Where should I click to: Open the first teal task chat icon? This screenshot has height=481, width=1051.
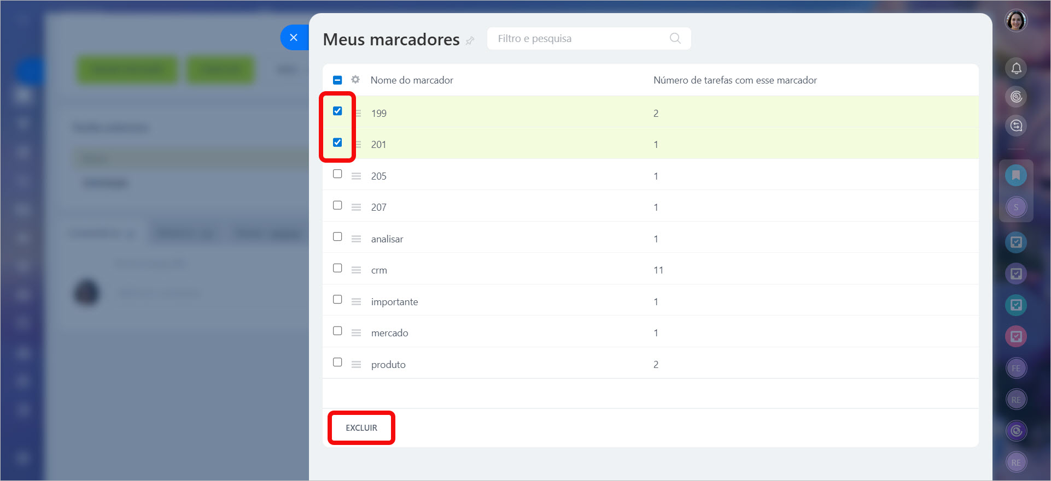1016,242
